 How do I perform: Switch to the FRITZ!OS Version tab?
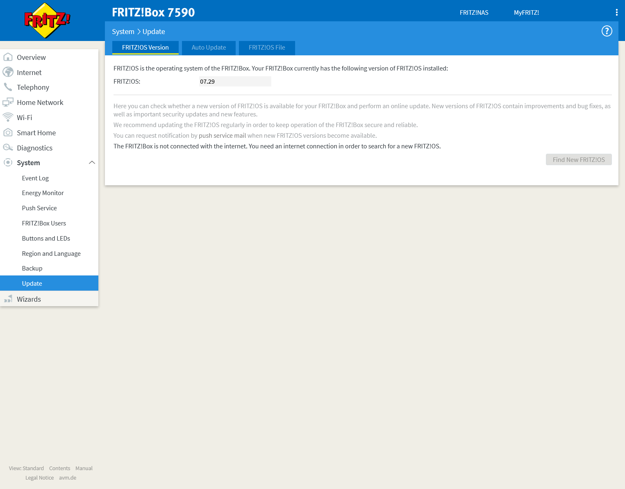(x=145, y=48)
